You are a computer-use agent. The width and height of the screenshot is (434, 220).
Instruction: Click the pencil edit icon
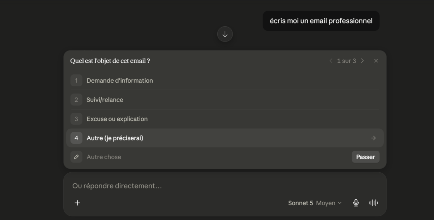point(76,157)
